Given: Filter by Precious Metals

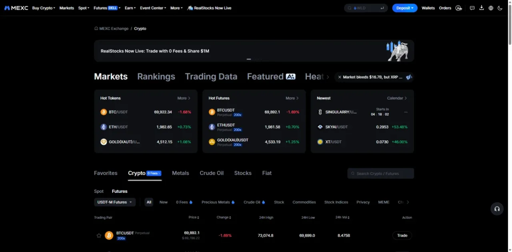Looking at the screenshot, I should [218, 202].
